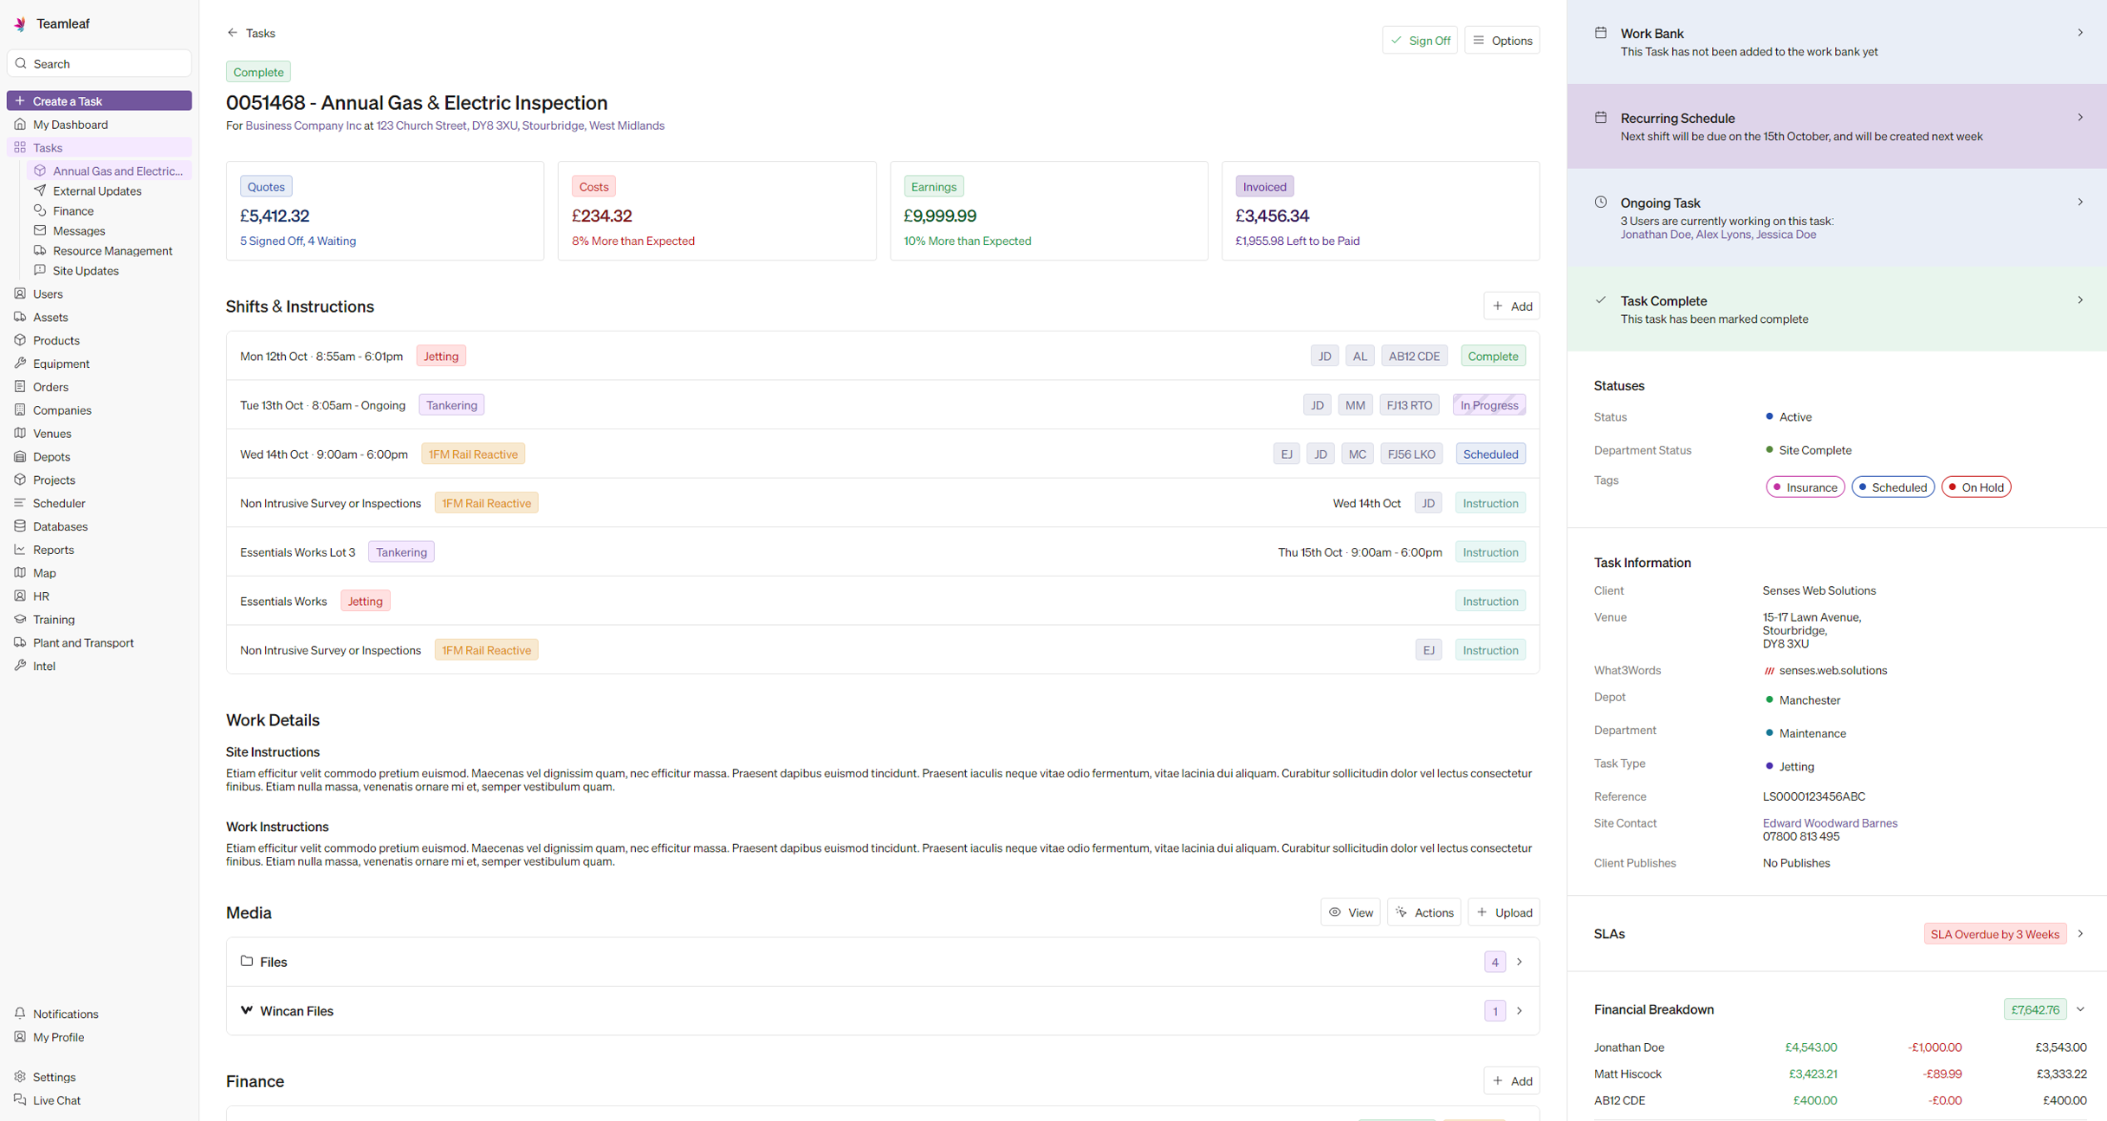
Task: Open the Options menu
Action: coord(1502,40)
